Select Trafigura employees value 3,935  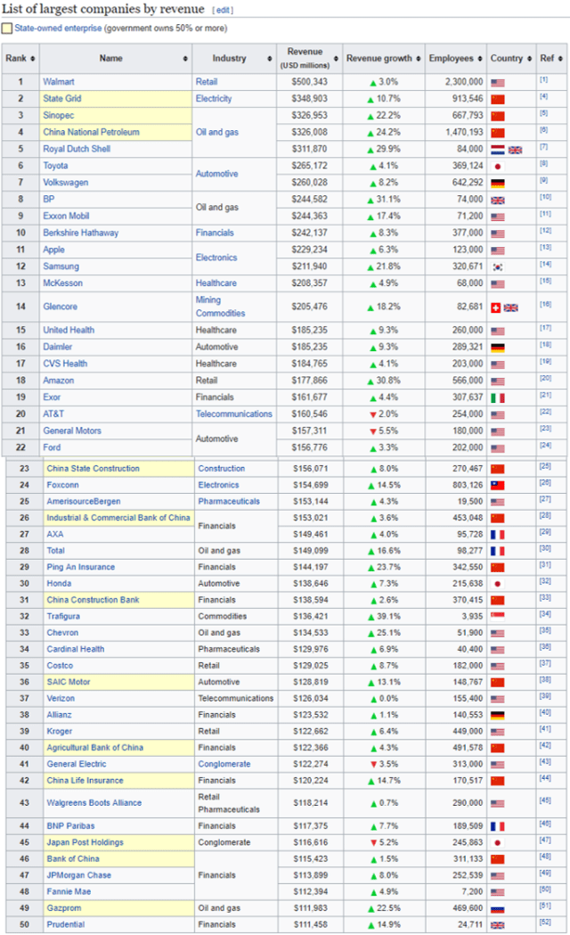pyautogui.click(x=472, y=617)
